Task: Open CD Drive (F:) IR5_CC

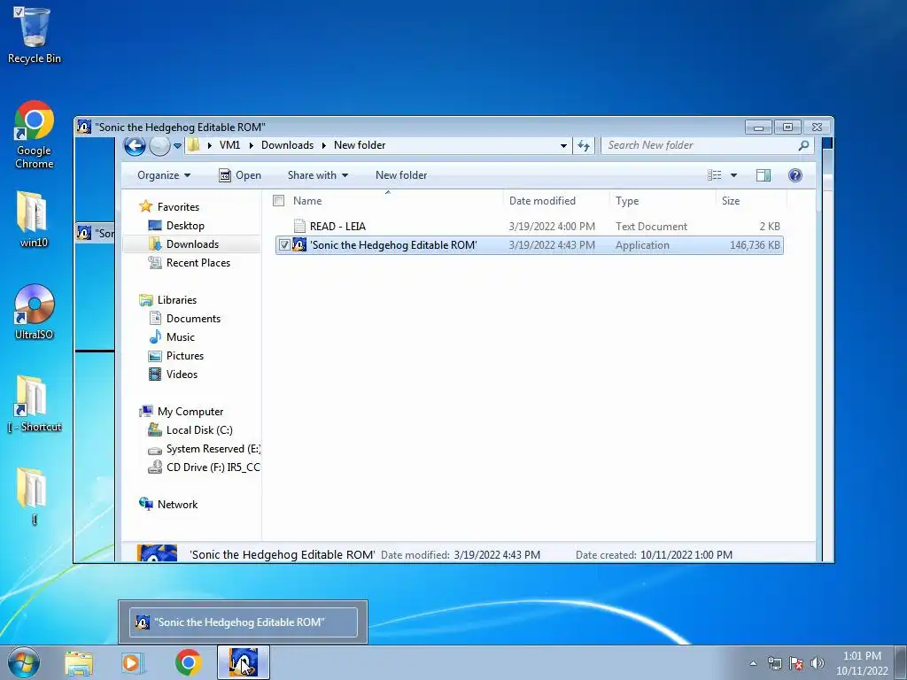Action: tap(204, 467)
